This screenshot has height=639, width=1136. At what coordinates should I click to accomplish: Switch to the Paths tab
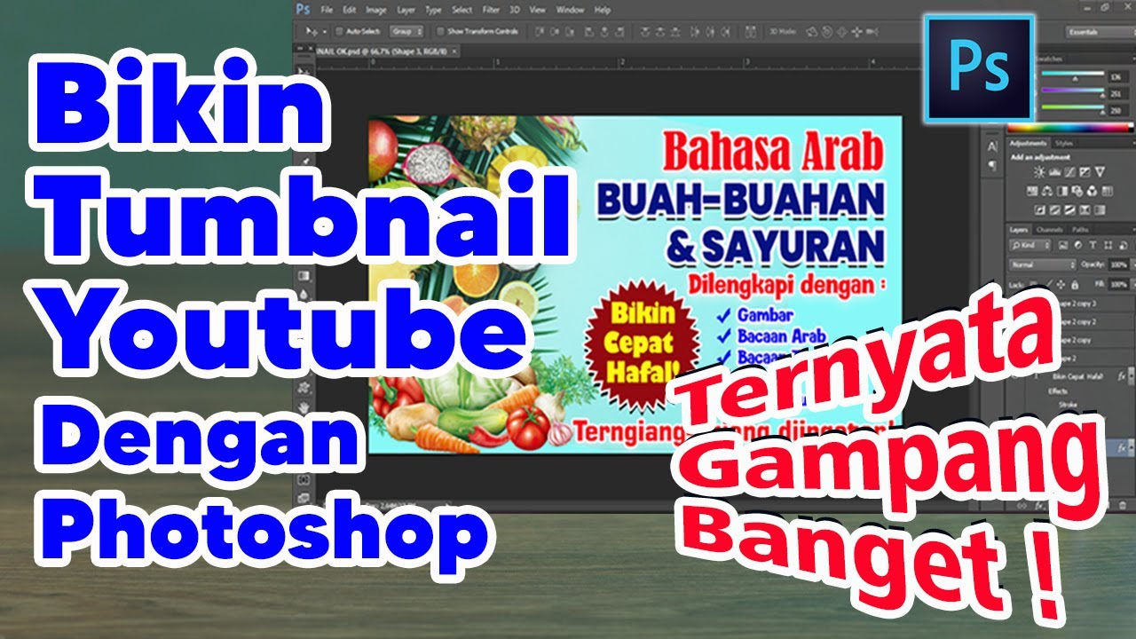[1079, 229]
